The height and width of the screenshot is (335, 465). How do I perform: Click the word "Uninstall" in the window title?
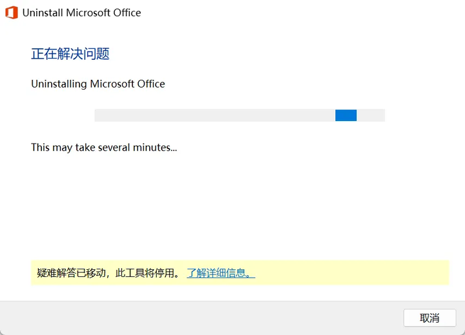point(43,13)
